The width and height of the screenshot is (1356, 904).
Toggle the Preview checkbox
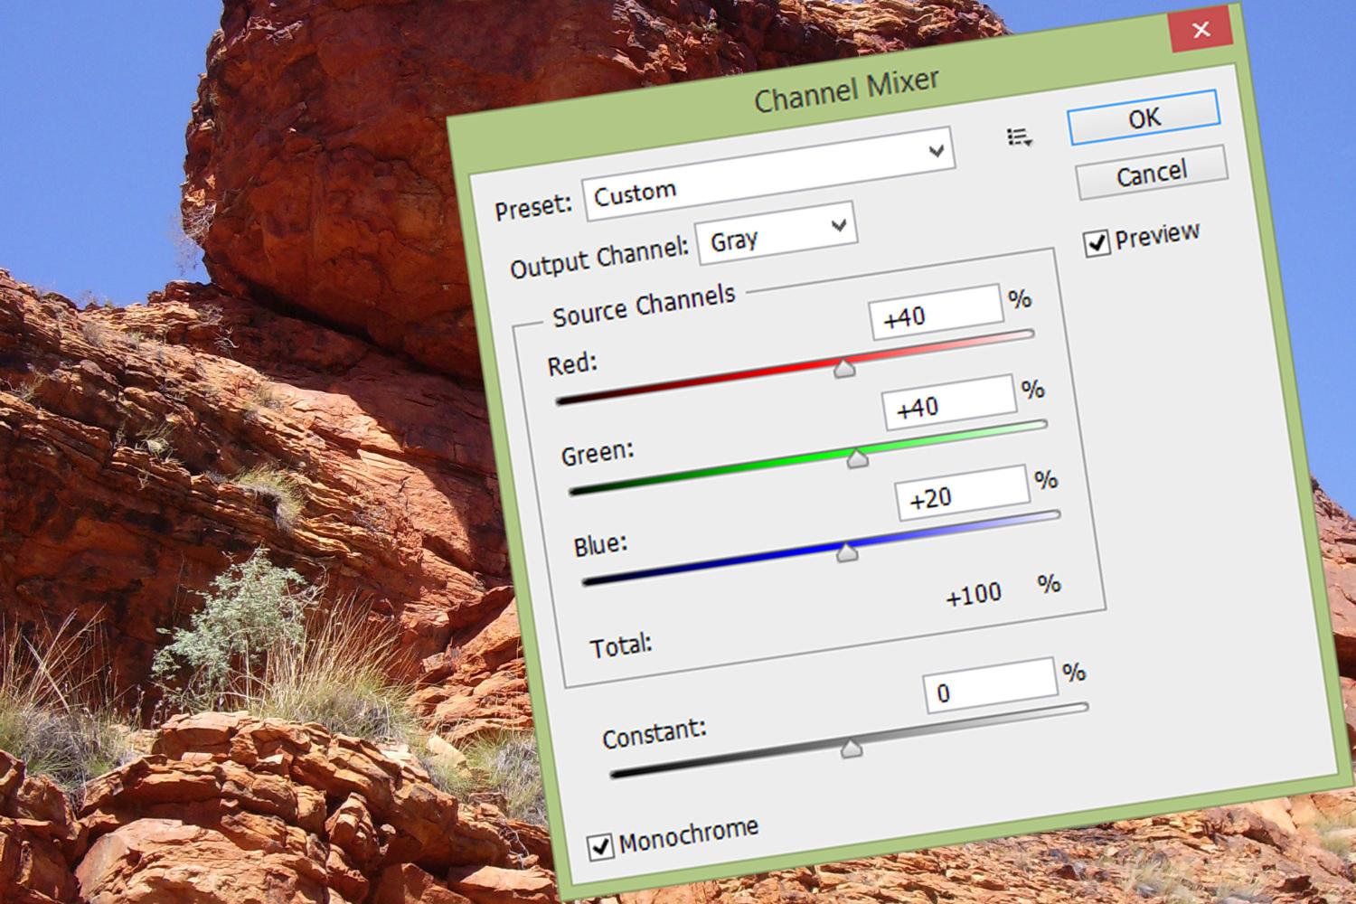[1097, 243]
